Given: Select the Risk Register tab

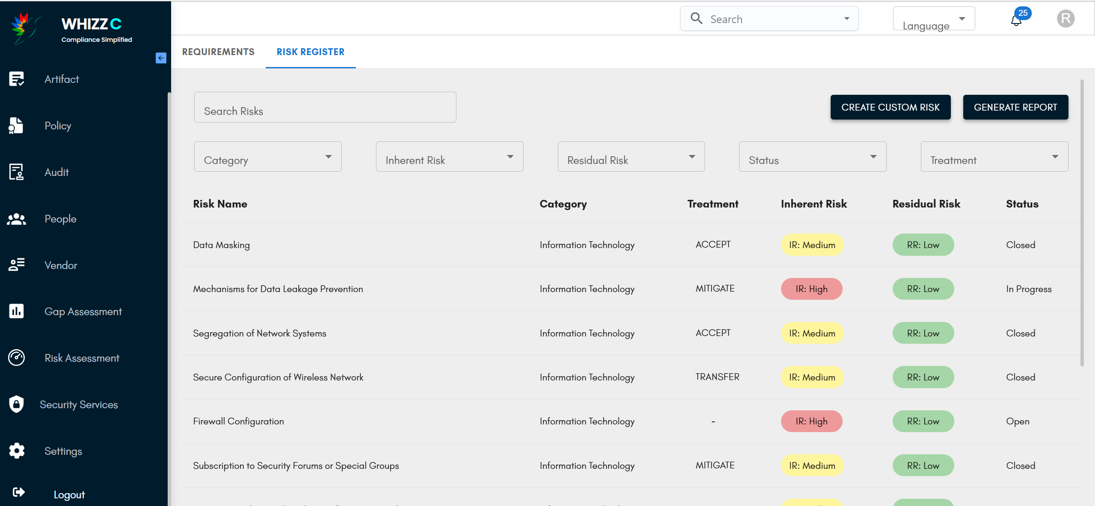Looking at the screenshot, I should click(x=311, y=52).
